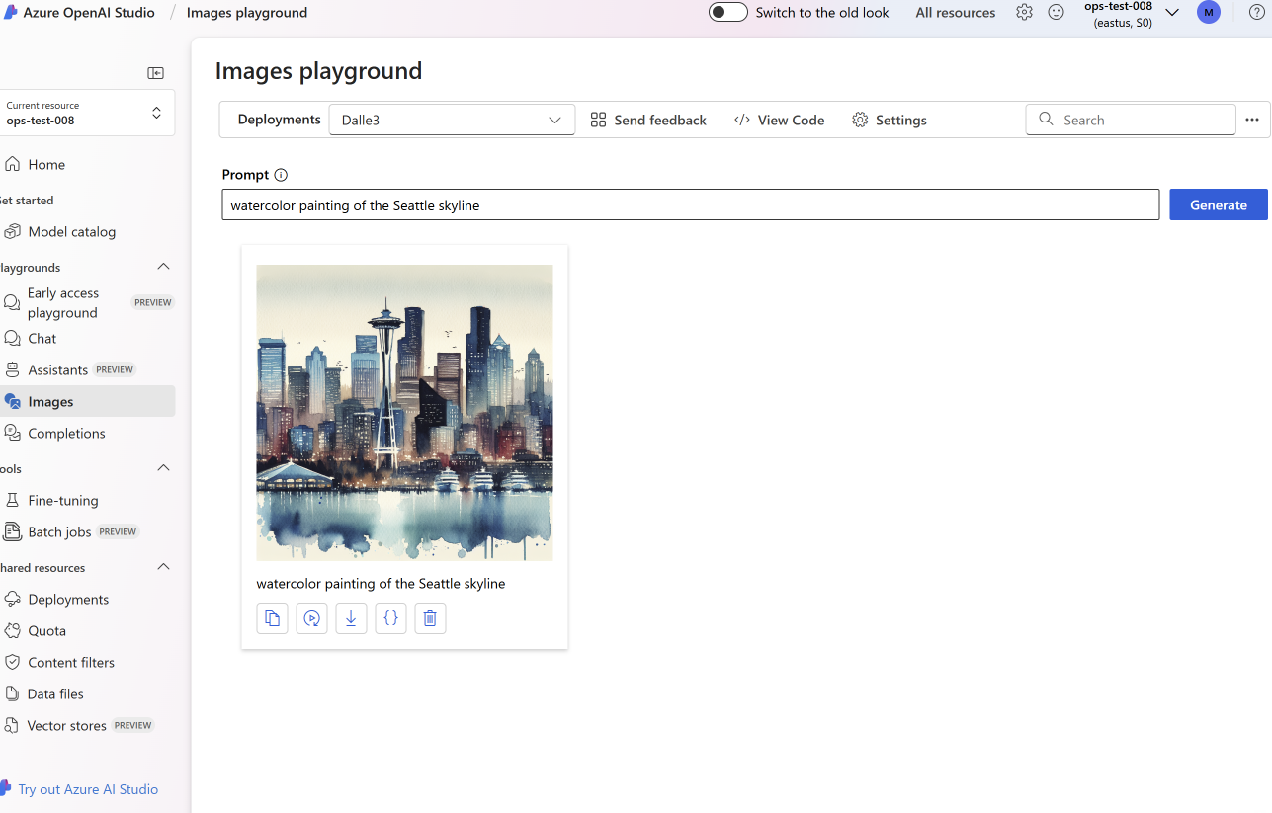Open the settings gear in the top bar
Image resolution: width=1272 pixels, height=813 pixels.
[1024, 13]
